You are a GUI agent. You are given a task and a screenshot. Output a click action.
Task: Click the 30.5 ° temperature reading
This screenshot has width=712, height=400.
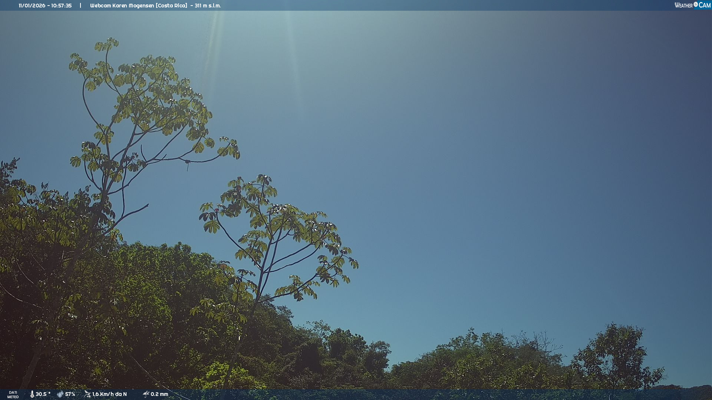point(43,394)
